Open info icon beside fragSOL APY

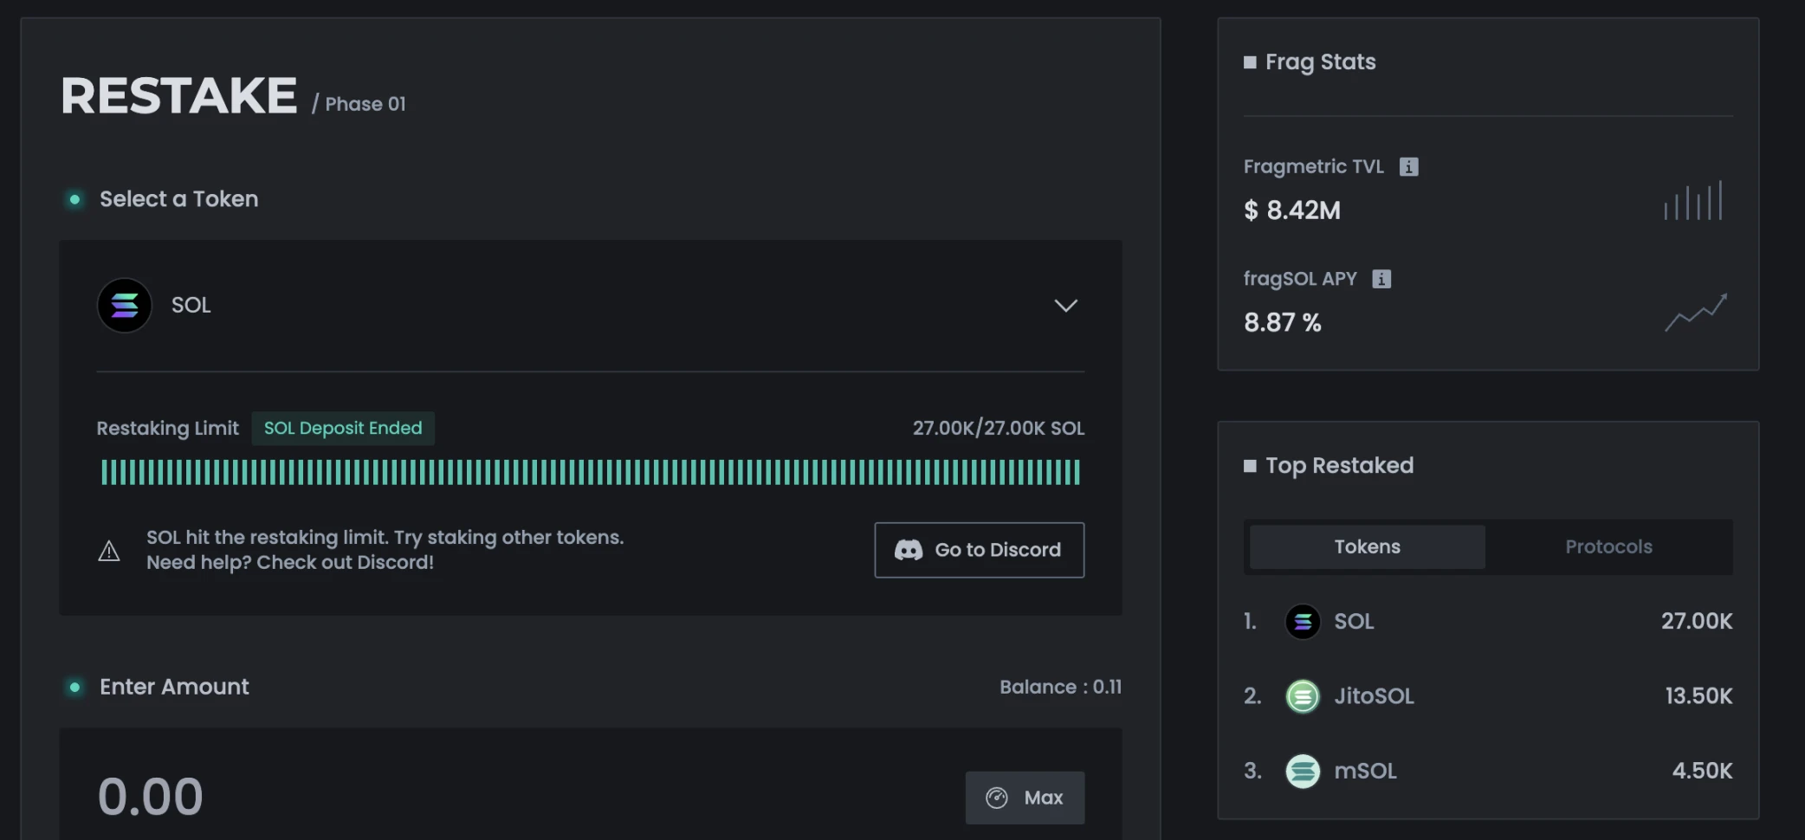(1381, 279)
